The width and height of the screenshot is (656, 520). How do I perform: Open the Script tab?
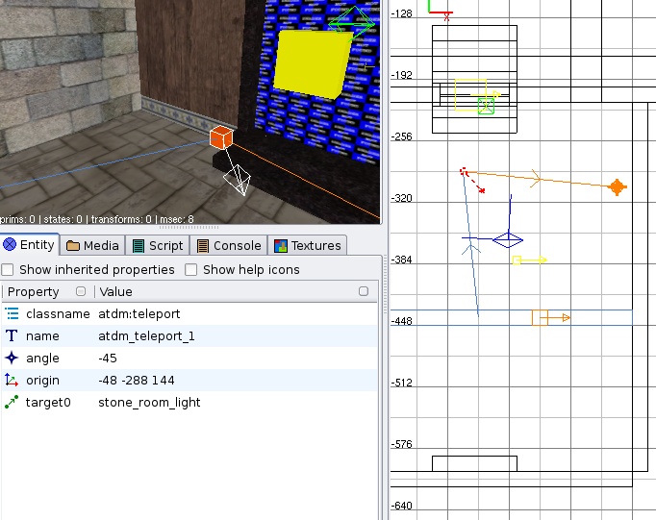click(x=158, y=245)
